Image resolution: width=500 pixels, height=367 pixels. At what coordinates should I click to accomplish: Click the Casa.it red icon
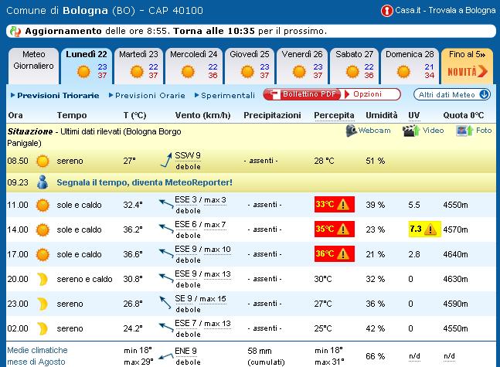click(386, 11)
